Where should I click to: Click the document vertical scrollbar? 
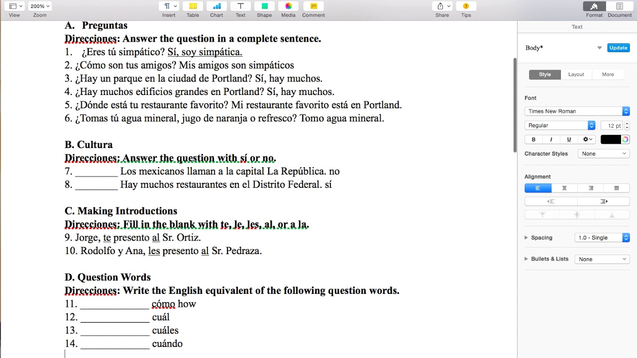515,105
